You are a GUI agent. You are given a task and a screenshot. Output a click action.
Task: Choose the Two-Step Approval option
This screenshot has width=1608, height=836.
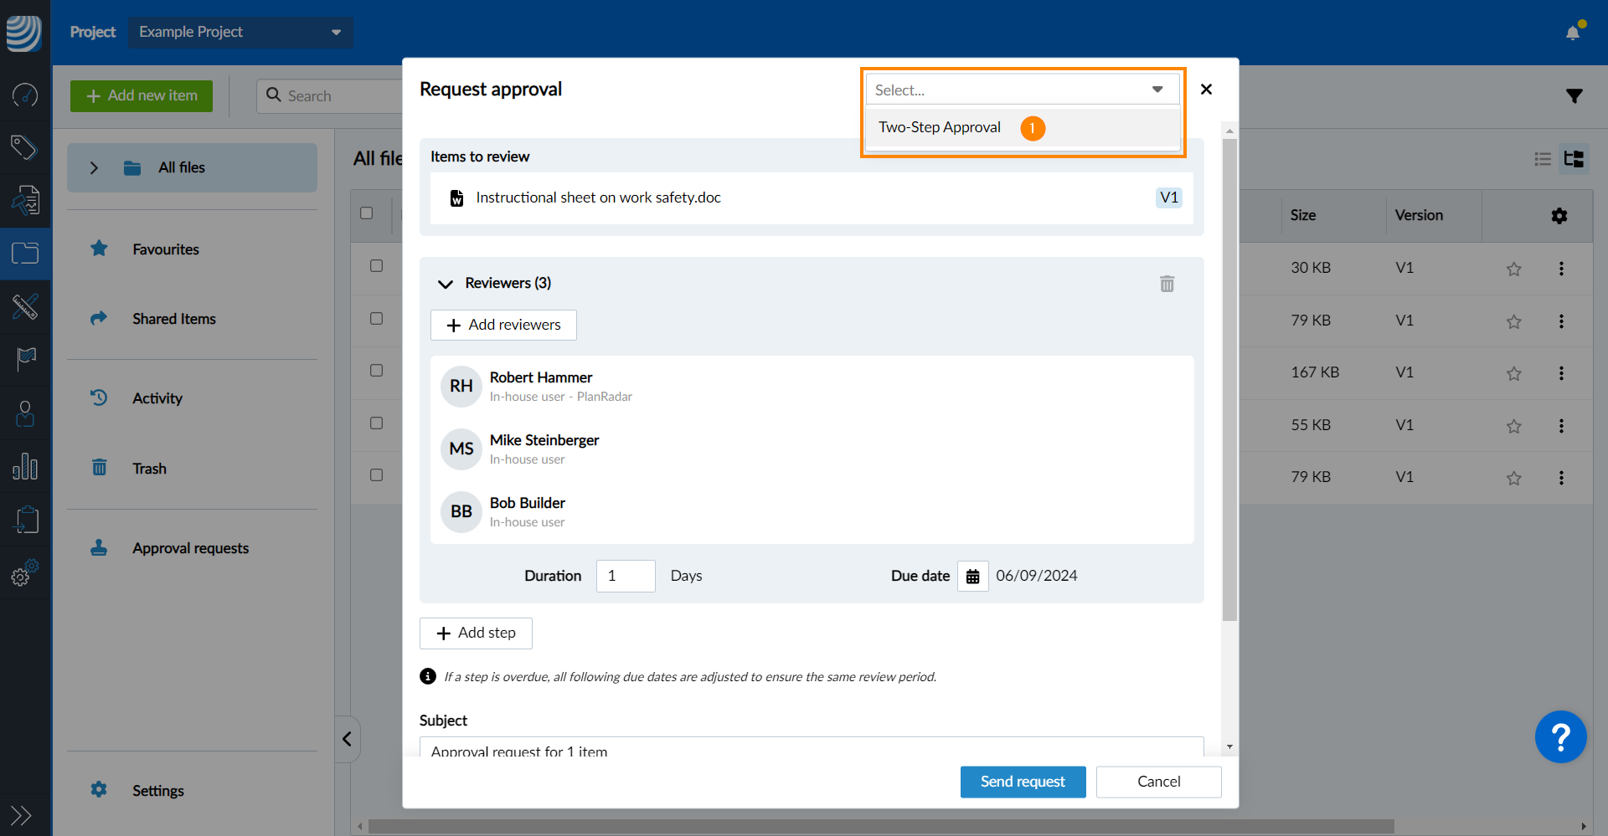[939, 127]
